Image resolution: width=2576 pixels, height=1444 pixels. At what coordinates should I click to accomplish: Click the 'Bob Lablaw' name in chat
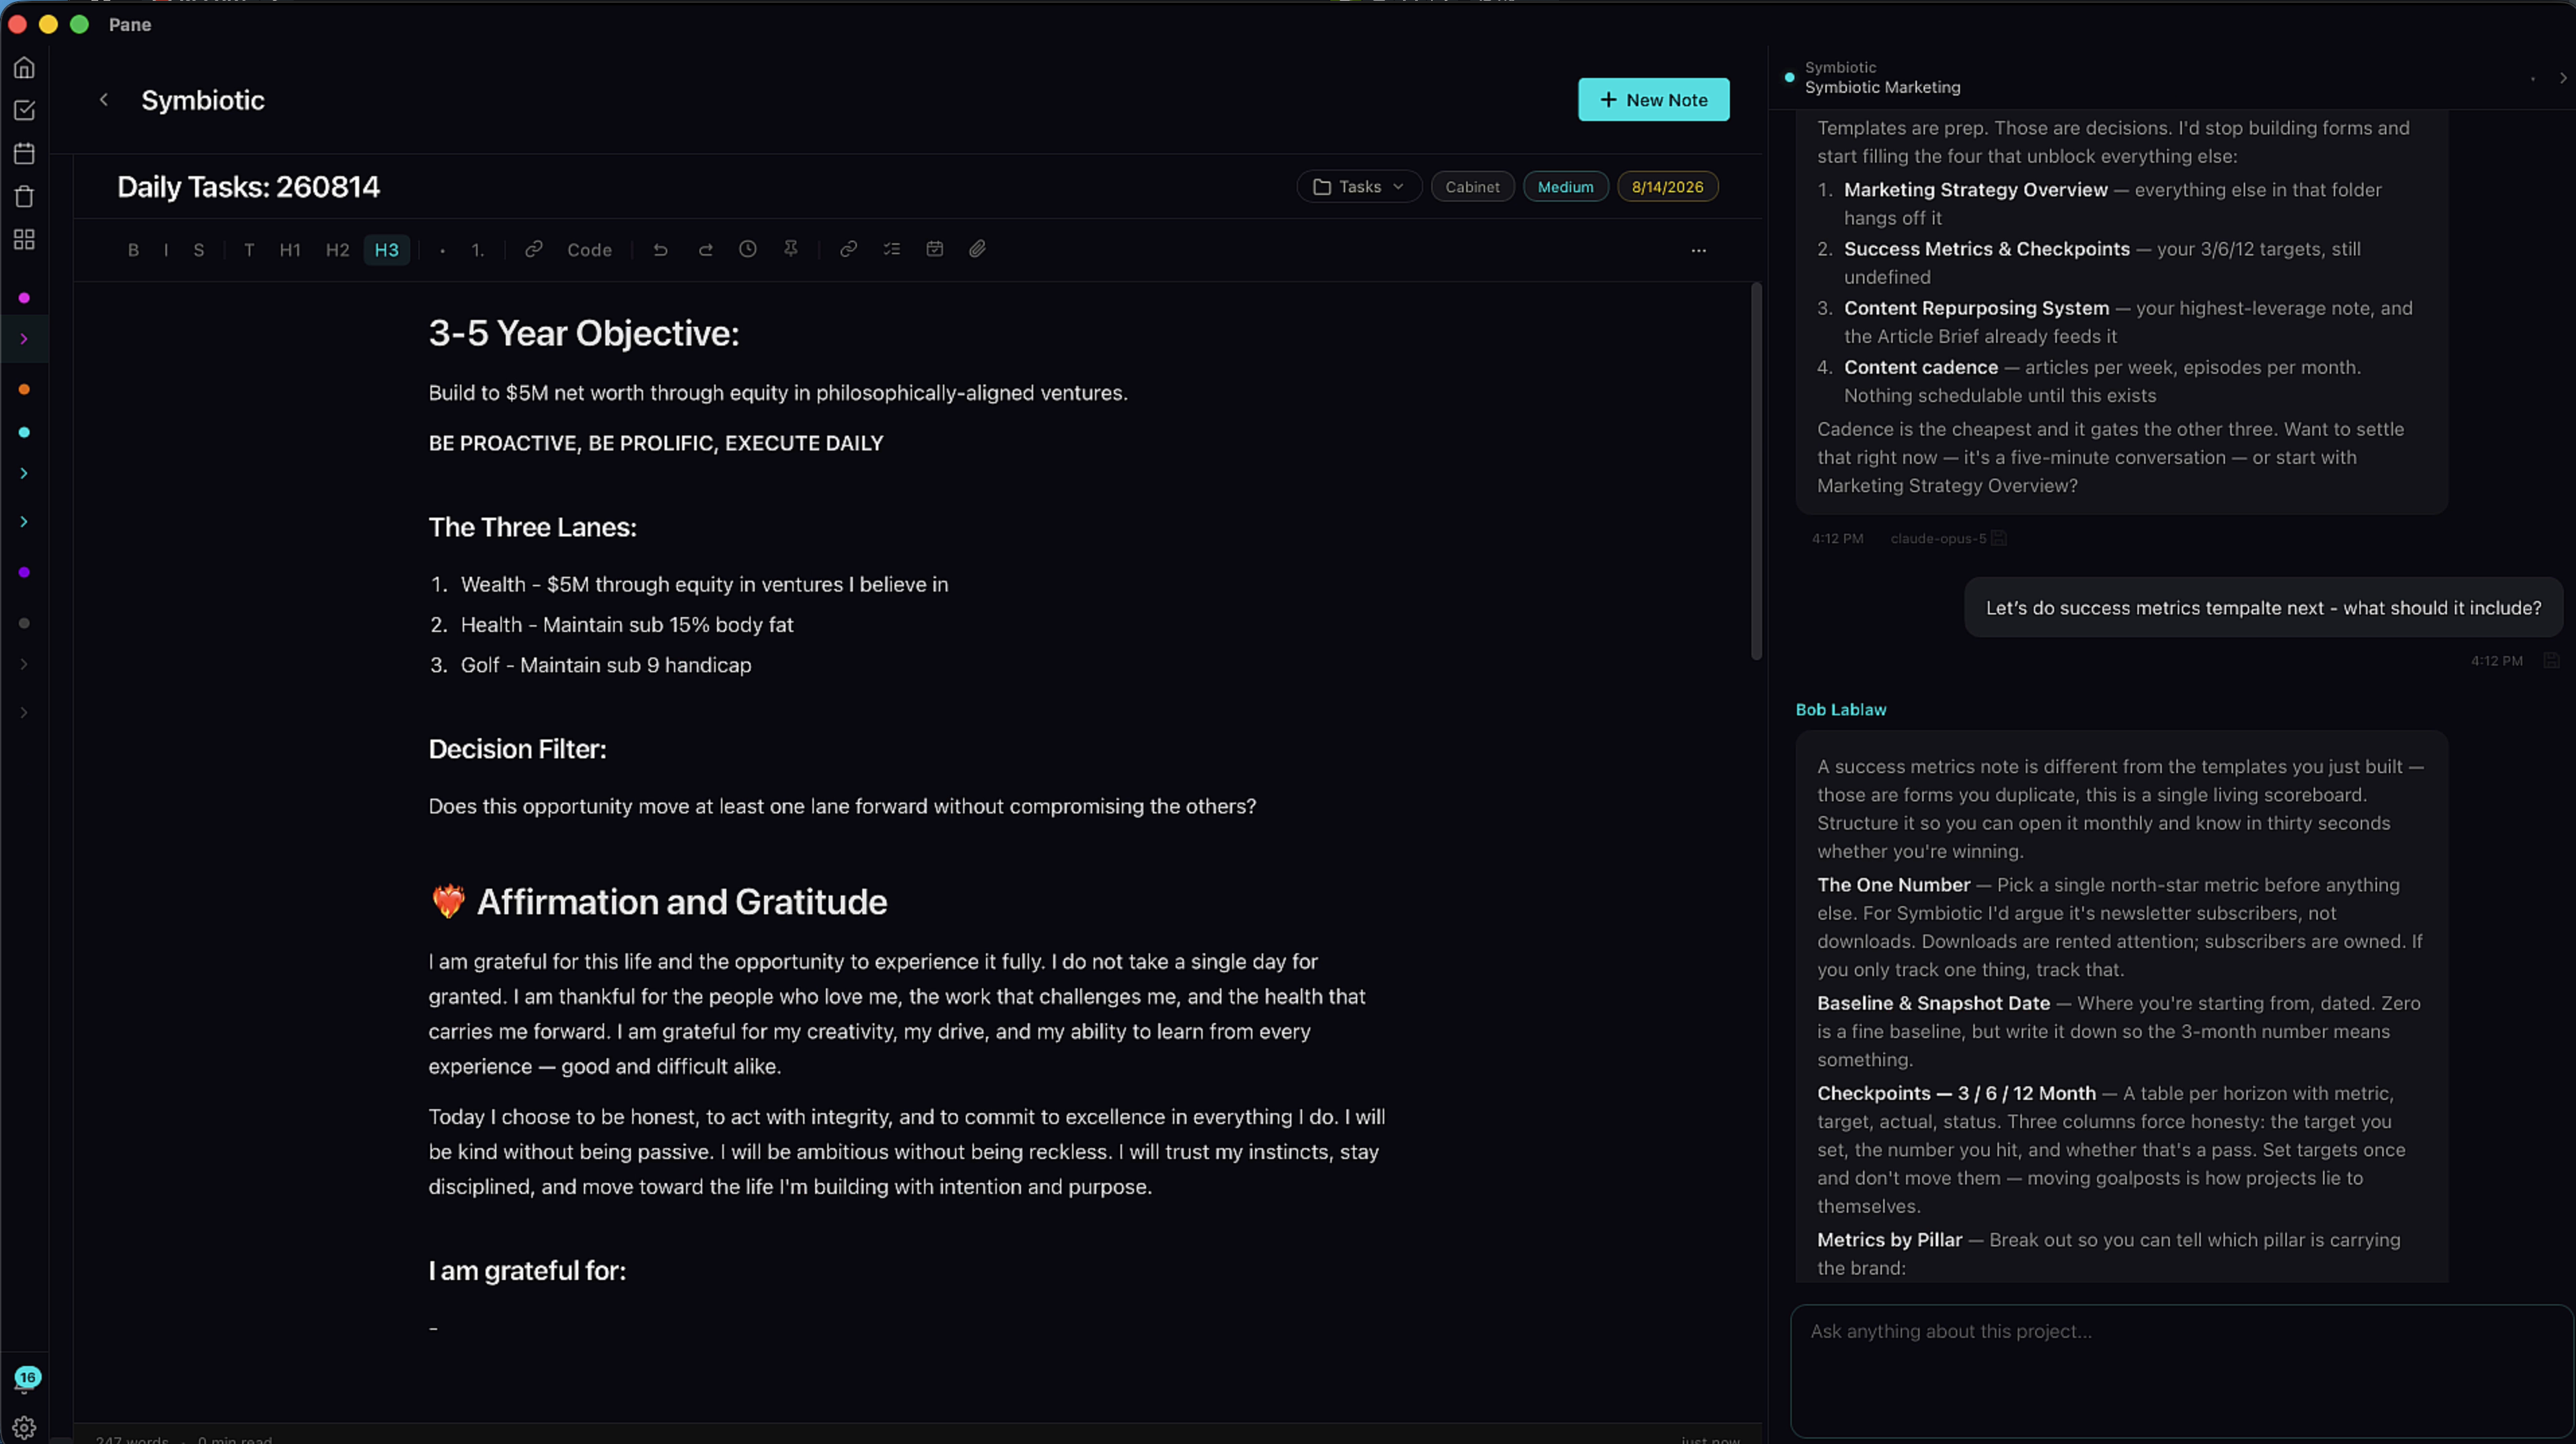pos(1840,709)
